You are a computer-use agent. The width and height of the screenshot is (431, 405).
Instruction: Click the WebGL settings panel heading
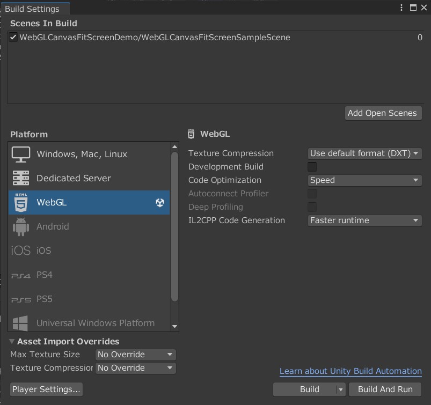[215, 134]
